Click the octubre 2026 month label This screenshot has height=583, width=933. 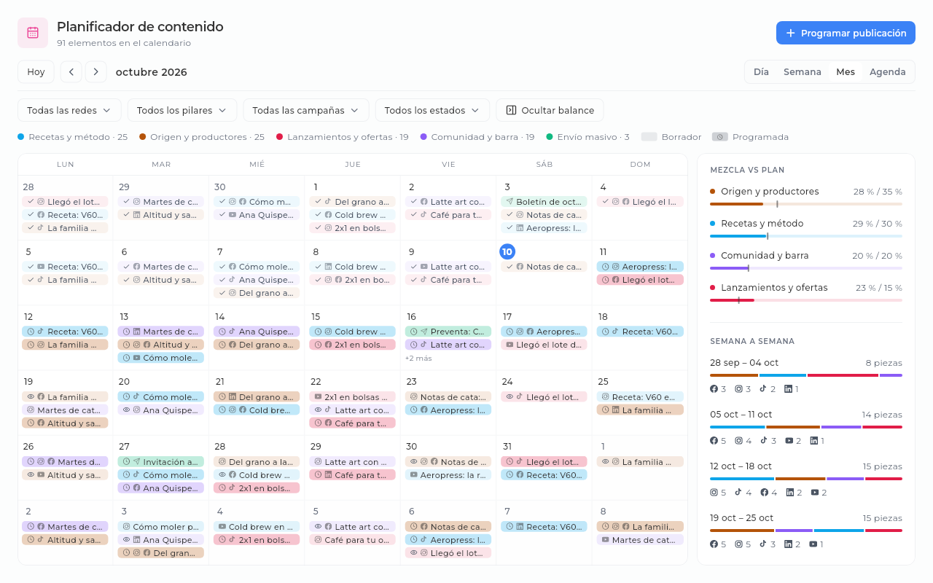(152, 72)
